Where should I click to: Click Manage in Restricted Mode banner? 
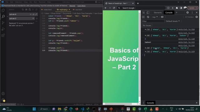72,6
